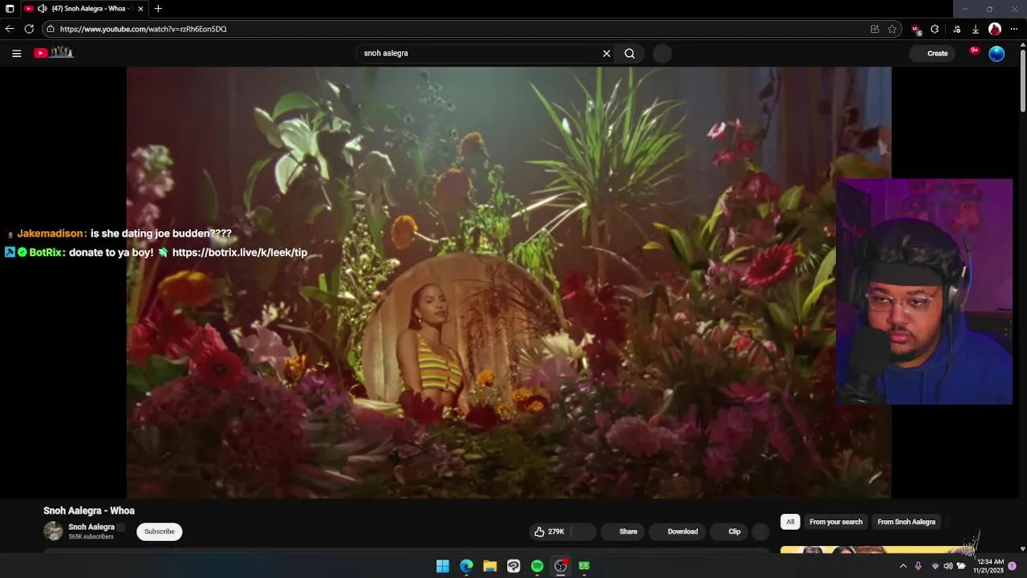This screenshot has width=1027, height=578.
Task: Open split screen icon in address bar
Action: point(875,29)
